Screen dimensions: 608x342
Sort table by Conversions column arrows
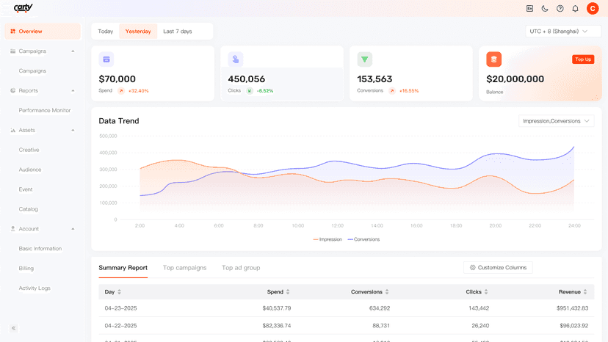(387, 292)
